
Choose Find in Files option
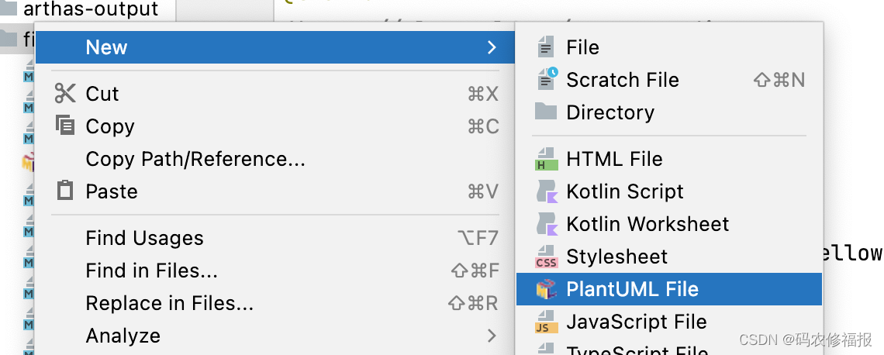151,271
